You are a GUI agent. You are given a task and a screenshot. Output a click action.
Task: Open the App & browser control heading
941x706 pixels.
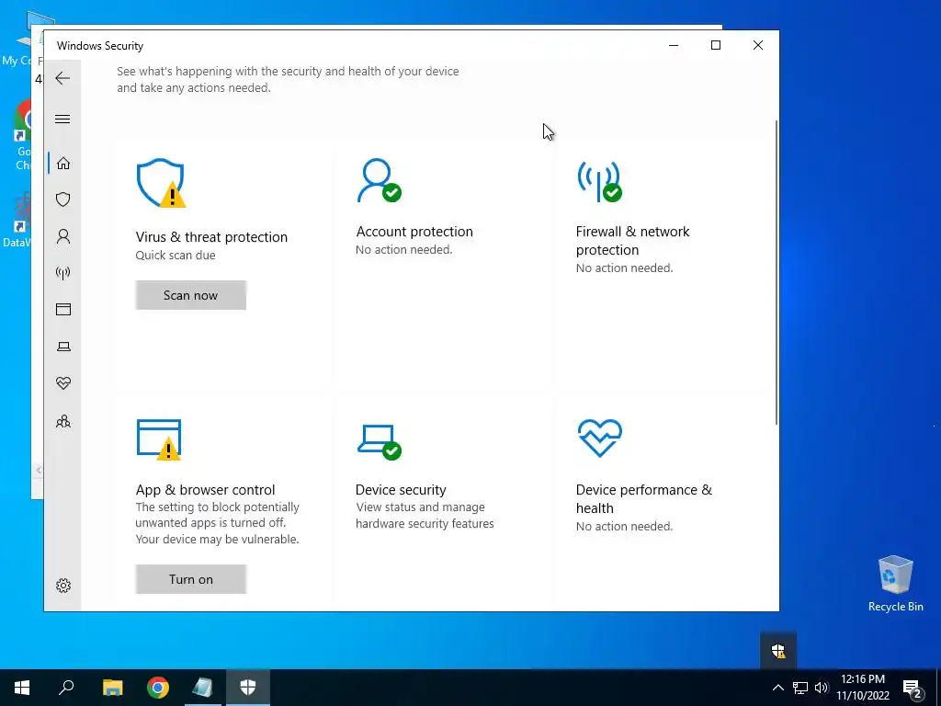click(205, 490)
